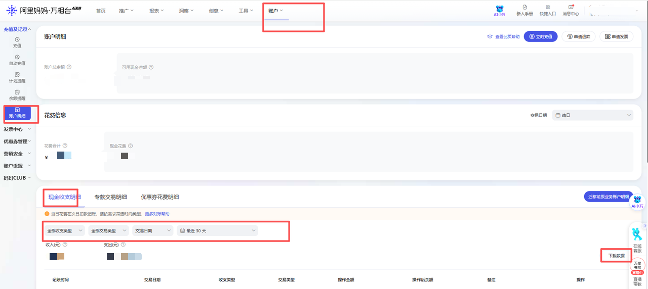Open the 洞察 navigation menu
648x289 pixels.
[186, 11]
